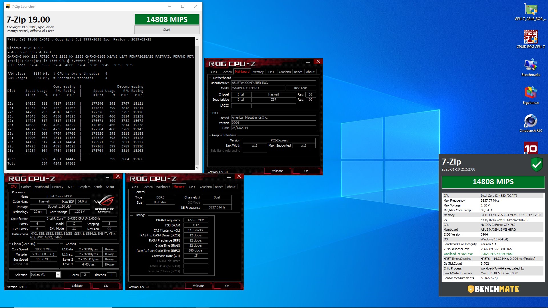The width and height of the screenshot is (548, 308).
Task: Open GPU-Z ASUS ROG desktop icon
Action: tap(531, 12)
